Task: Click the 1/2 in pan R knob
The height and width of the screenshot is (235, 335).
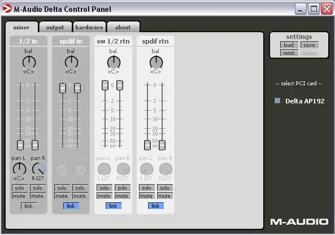Action: 38,169
